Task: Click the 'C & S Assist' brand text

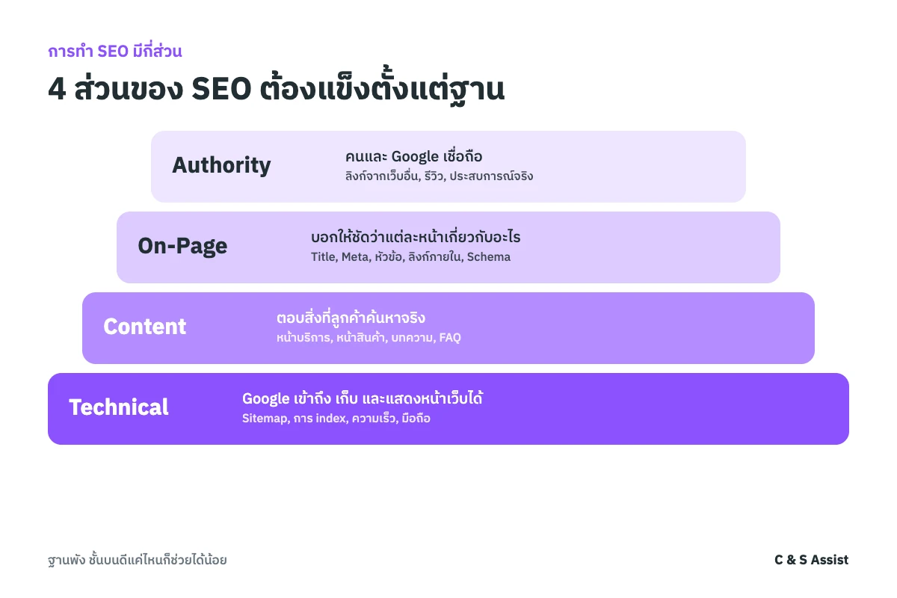Action: coord(812,560)
